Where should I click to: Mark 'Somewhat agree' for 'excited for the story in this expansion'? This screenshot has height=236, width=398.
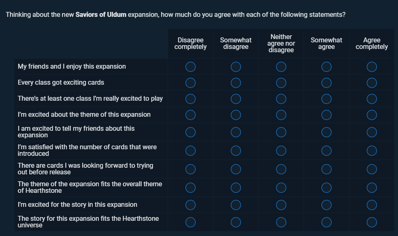pyautogui.click(x=326, y=205)
